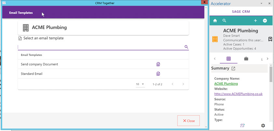Image resolution: width=274 pixels, height=131 pixels.
Task: Open Accelerator settings gear
Action: click(263, 125)
